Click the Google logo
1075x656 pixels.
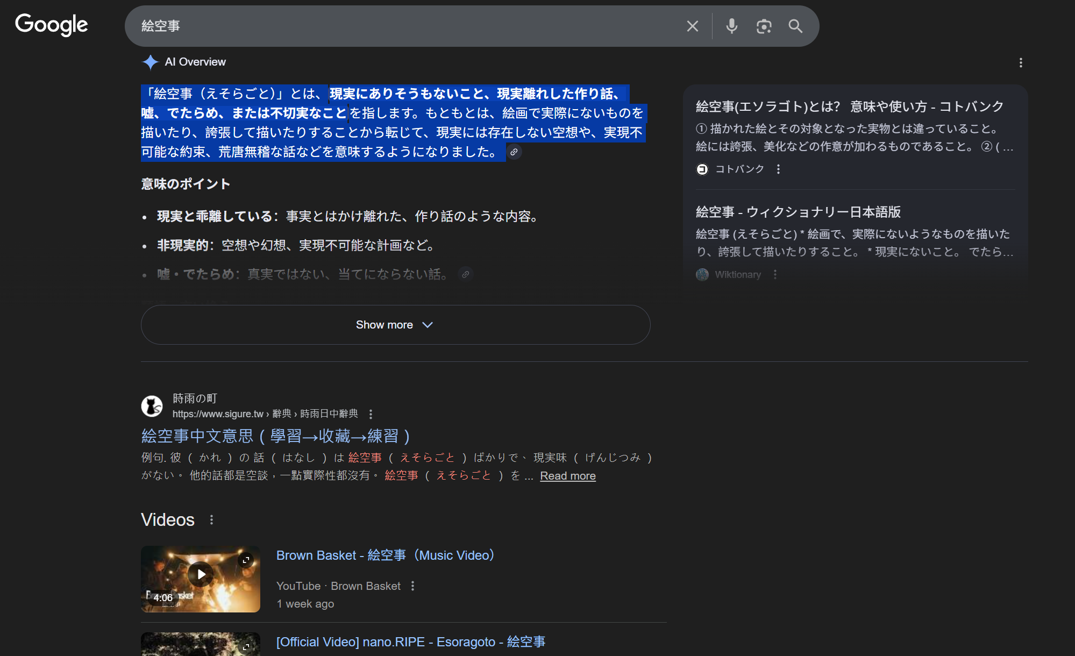[51, 25]
